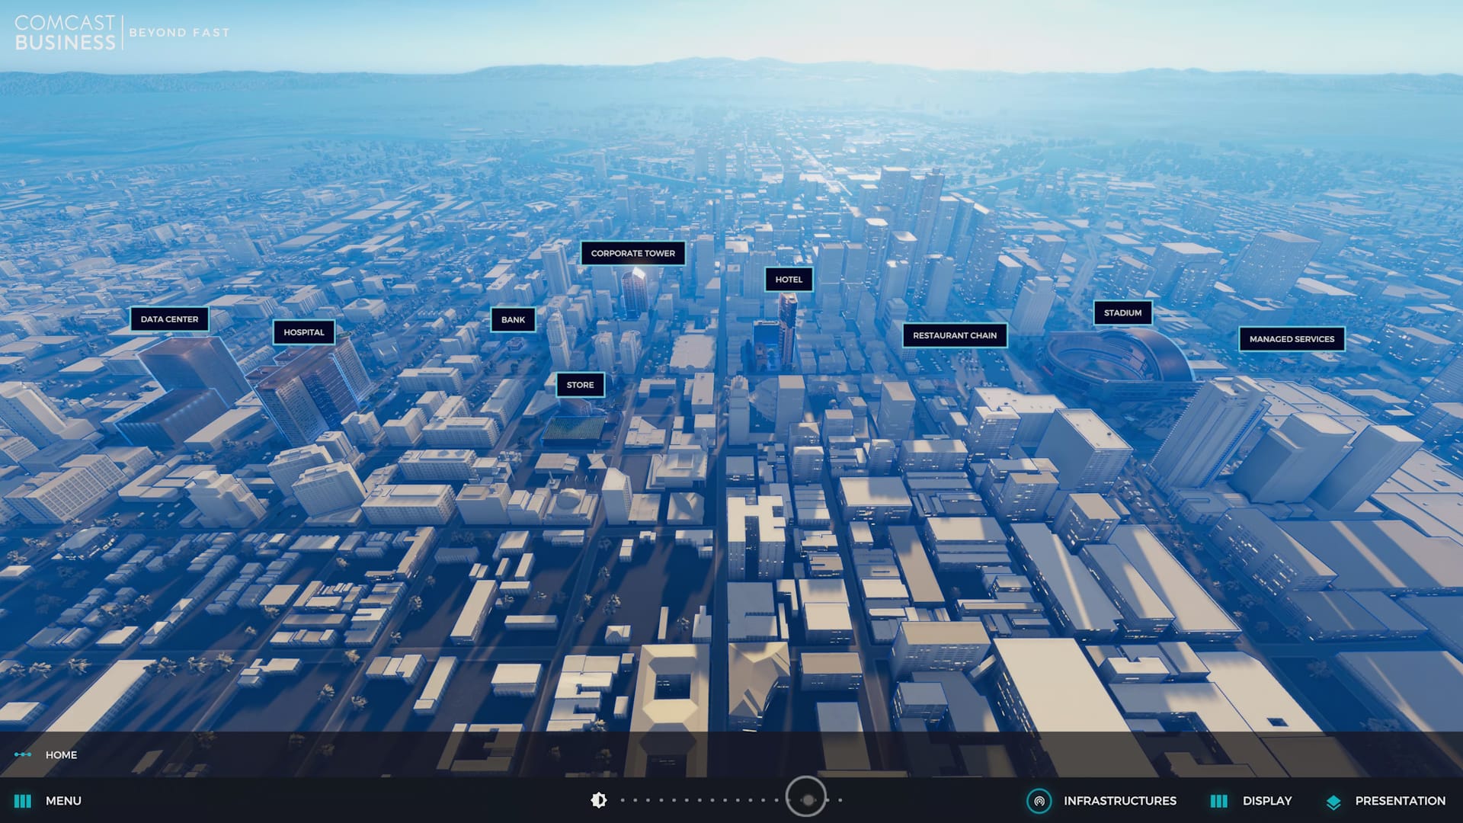This screenshot has width=1463, height=823.
Task: Open the Menu bars icon
Action: click(23, 801)
